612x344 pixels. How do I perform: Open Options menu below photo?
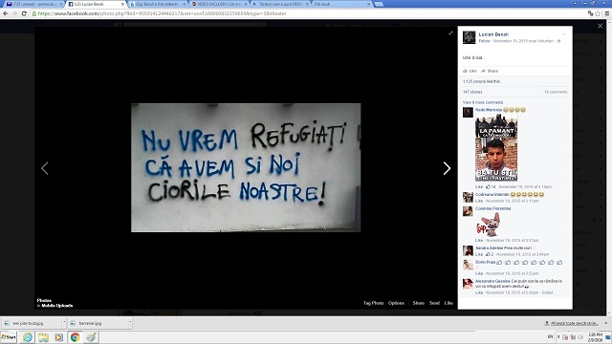click(x=396, y=303)
